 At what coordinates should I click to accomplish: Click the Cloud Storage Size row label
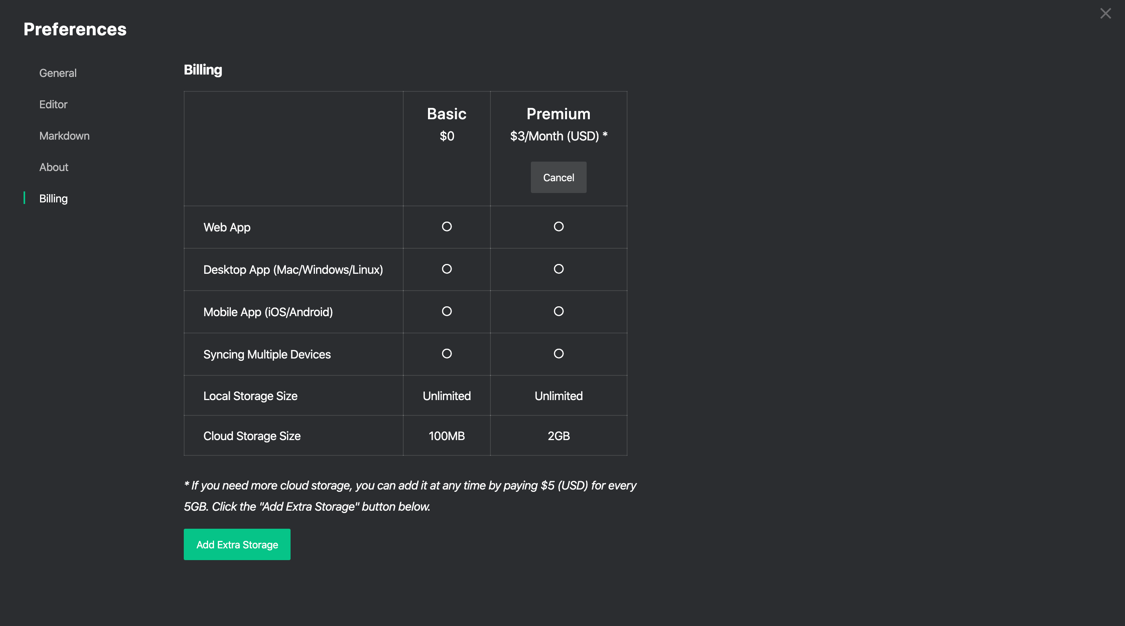252,436
